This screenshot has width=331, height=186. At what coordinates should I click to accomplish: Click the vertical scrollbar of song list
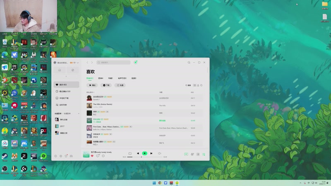(x=207, y=70)
